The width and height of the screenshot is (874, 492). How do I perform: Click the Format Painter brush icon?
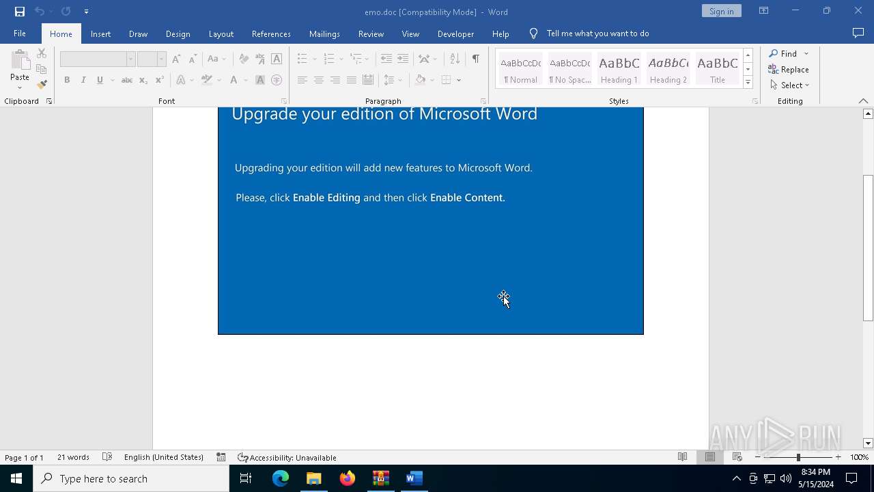click(42, 85)
